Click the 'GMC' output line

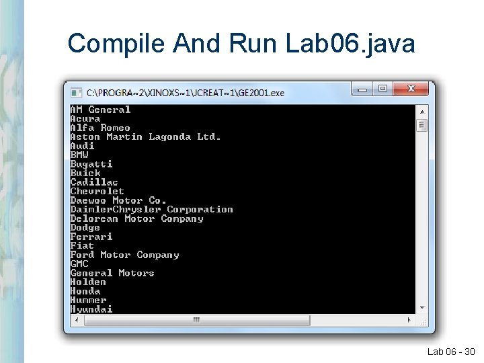click(79, 264)
